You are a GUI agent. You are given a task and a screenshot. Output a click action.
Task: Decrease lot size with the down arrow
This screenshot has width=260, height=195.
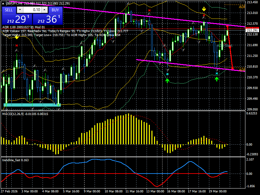20,10
